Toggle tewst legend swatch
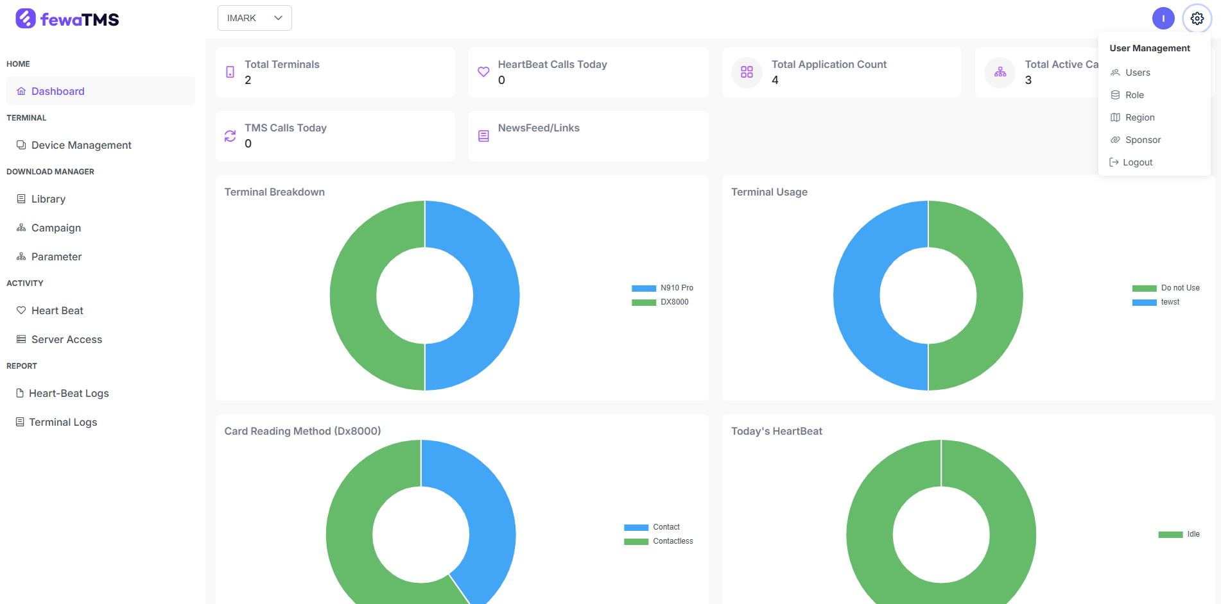 click(1145, 303)
